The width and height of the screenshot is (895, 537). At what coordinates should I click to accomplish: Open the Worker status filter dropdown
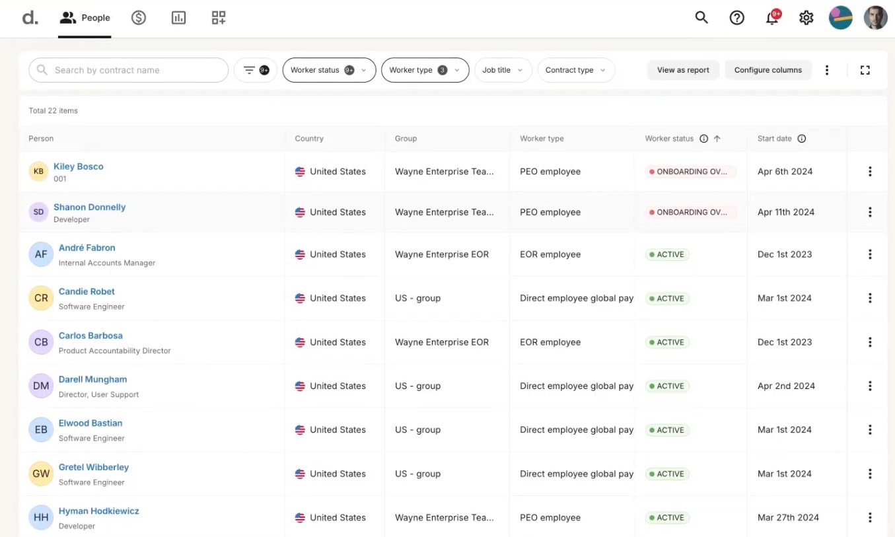[x=329, y=69]
